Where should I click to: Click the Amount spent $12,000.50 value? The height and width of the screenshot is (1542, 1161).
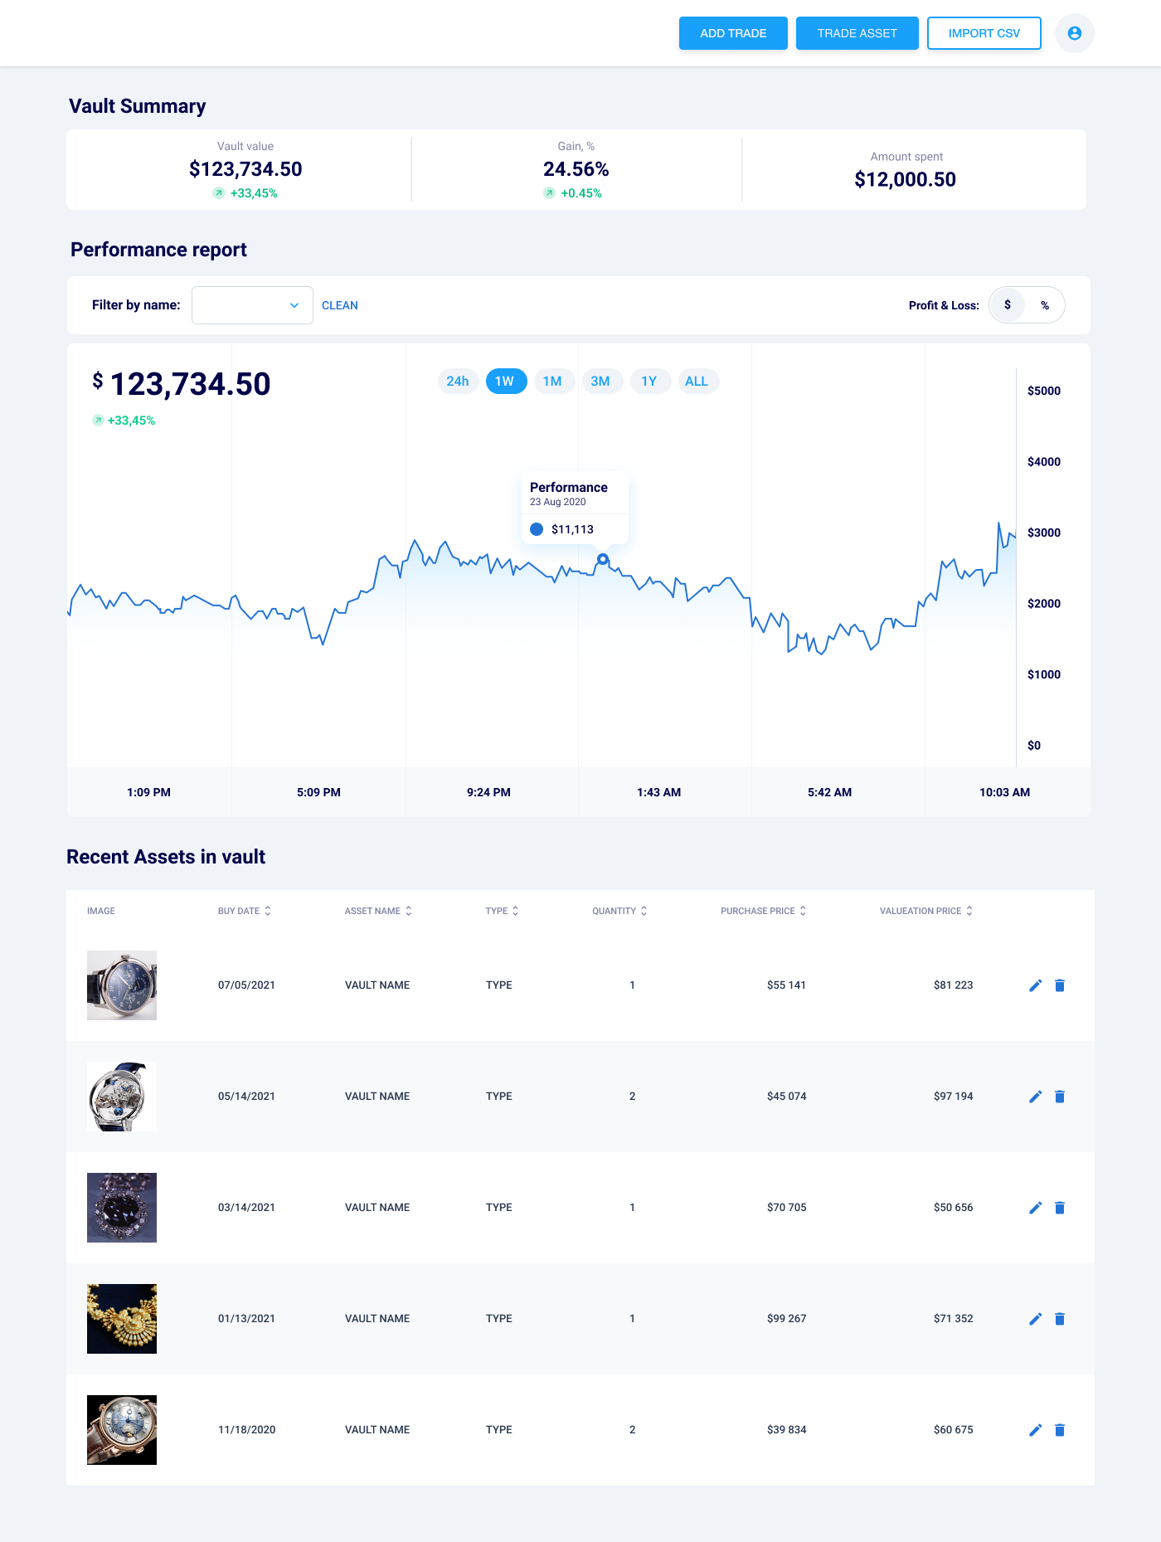point(906,179)
